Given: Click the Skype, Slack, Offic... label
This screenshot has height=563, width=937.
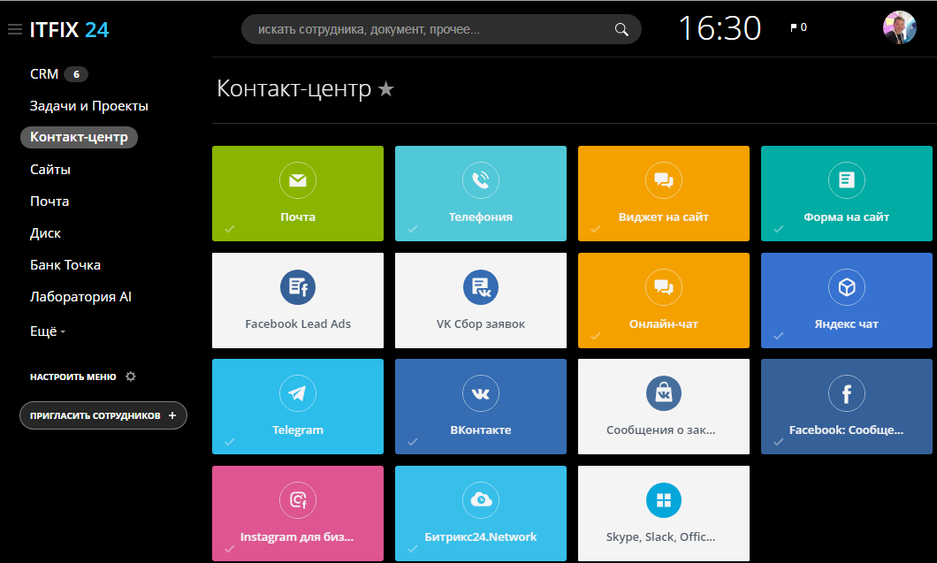Looking at the screenshot, I should pyautogui.click(x=660, y=536).
